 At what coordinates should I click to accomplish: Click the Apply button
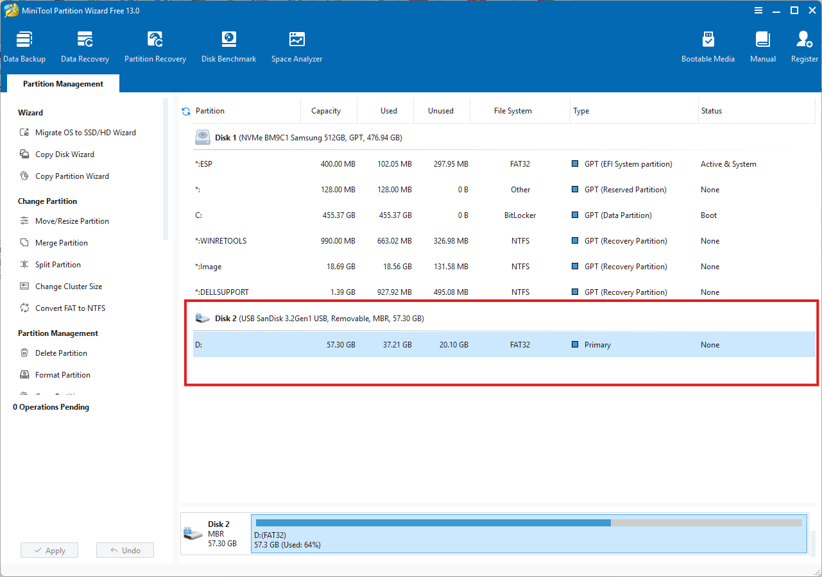[x=49, y=550]
